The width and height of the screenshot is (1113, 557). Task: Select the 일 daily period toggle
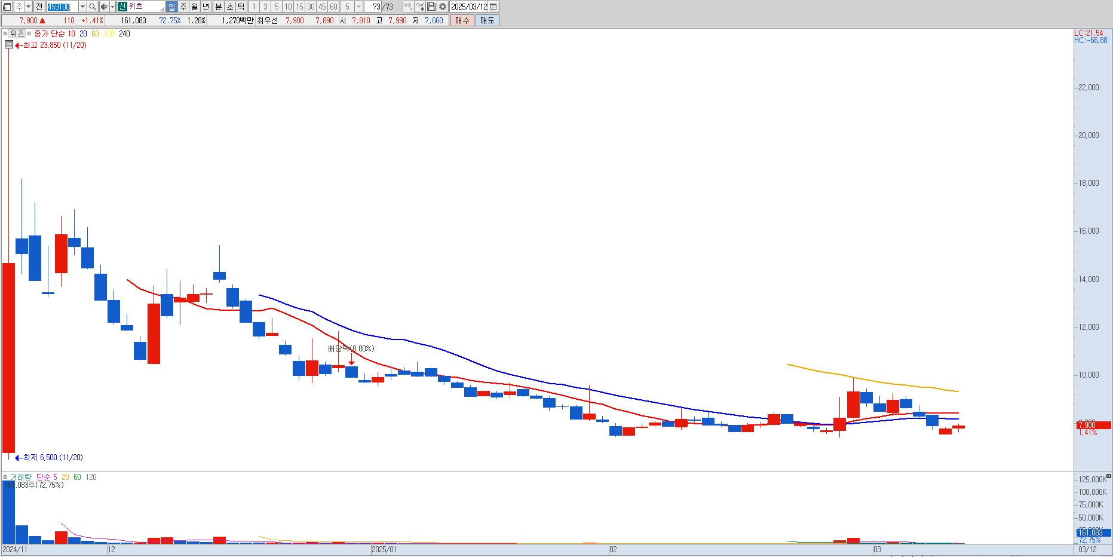pyautogui.click(x=171, y=7)
